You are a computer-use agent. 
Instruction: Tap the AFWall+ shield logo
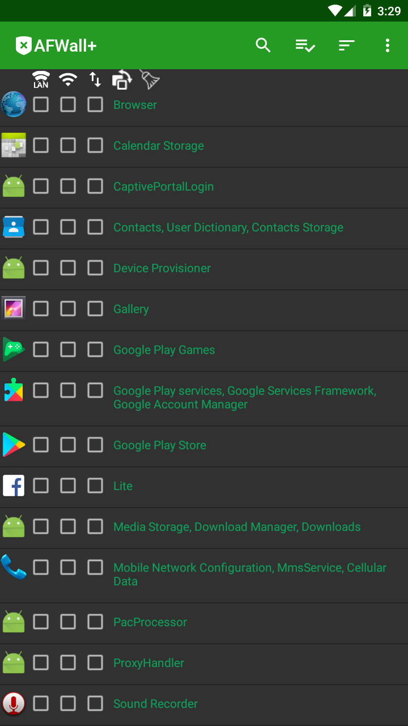[23, 45]
